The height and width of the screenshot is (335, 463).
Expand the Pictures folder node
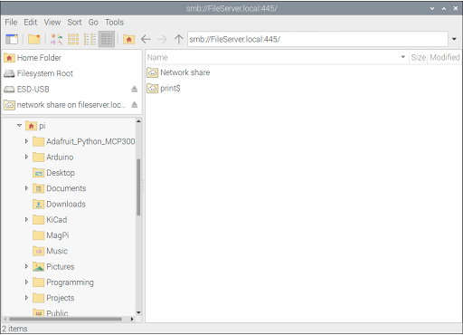click(26, 266)
